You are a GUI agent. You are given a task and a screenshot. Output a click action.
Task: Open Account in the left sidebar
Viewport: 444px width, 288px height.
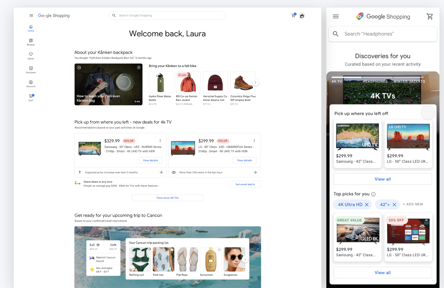pyautogui.click(x=31, y=82)
